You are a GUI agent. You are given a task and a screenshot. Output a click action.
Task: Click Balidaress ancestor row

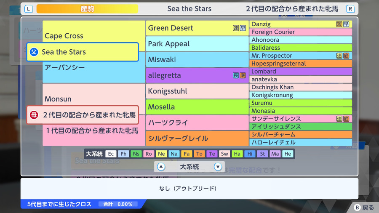[300, 48]
